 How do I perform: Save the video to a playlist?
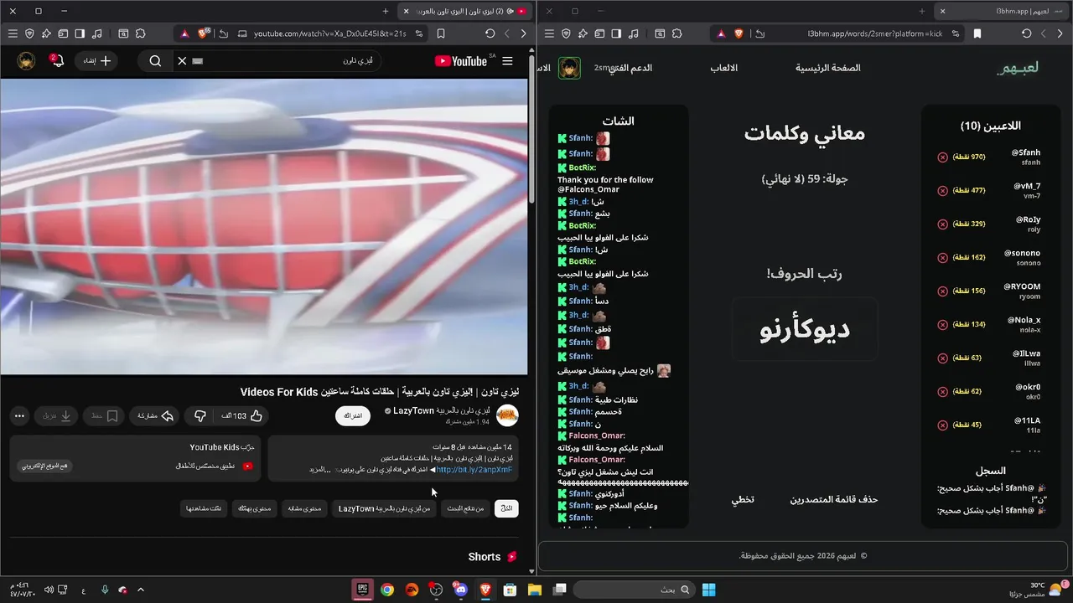105,415
